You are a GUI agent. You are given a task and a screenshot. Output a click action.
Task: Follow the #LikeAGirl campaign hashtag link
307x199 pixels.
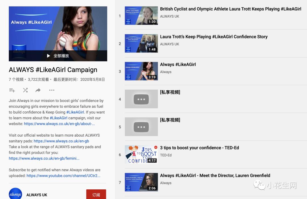[x=59, y=118]
